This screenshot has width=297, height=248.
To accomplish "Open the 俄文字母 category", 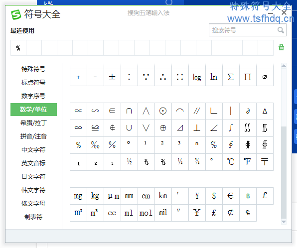I will coord(33,204).
